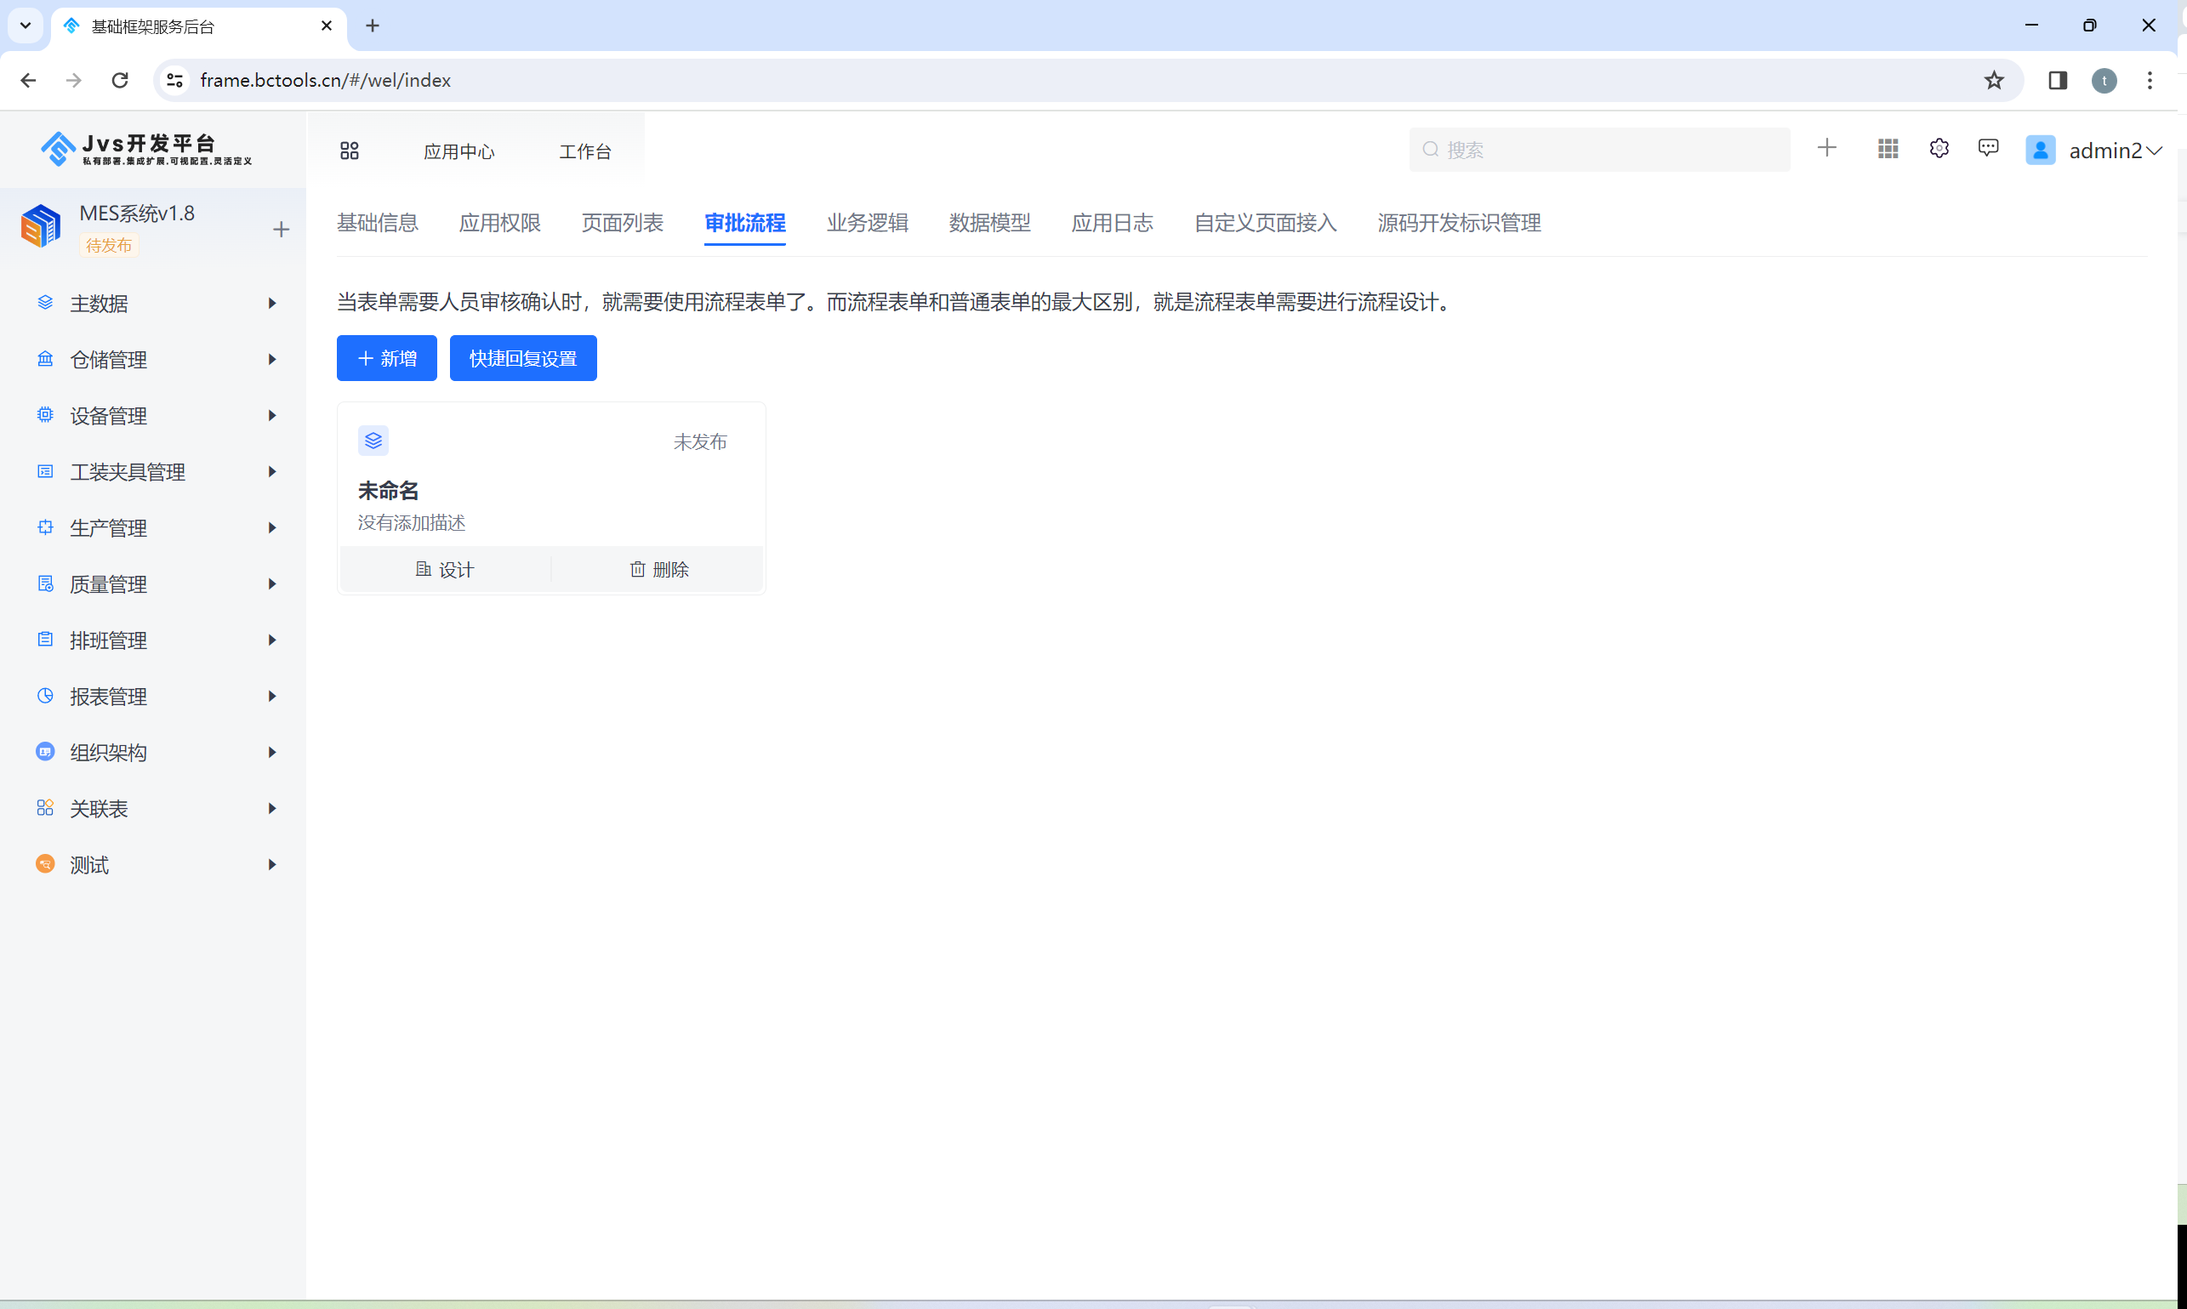The image size is (2187, 1309).
Task: Click the 工装夹具管理 list icon
Action: coord(45,471)
